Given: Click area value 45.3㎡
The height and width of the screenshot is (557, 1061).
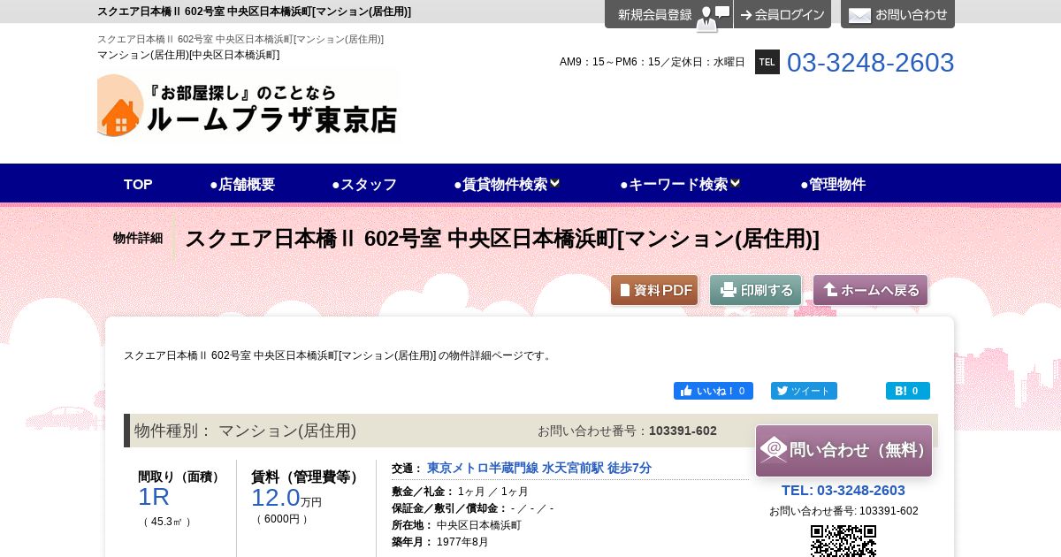Looking at the screenshot, I should click(168, 522).
